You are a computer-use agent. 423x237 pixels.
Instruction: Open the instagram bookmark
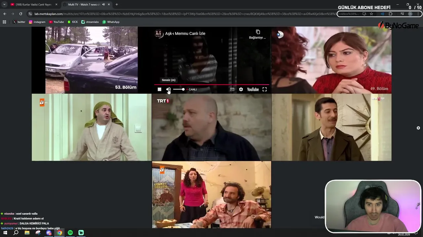37,22
